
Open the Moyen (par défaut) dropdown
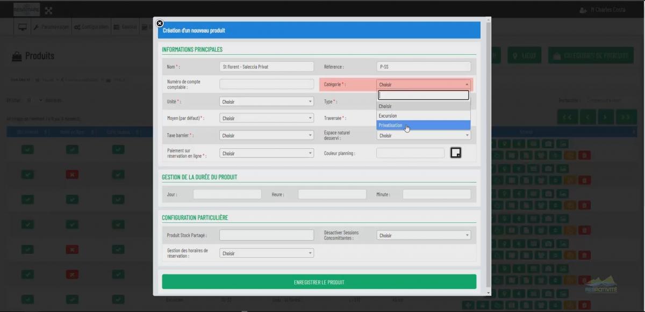[267, 118]
